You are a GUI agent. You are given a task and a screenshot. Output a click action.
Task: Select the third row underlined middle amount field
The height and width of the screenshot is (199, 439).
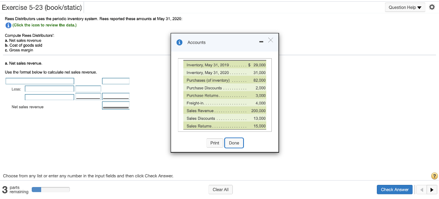pos(88,96)
